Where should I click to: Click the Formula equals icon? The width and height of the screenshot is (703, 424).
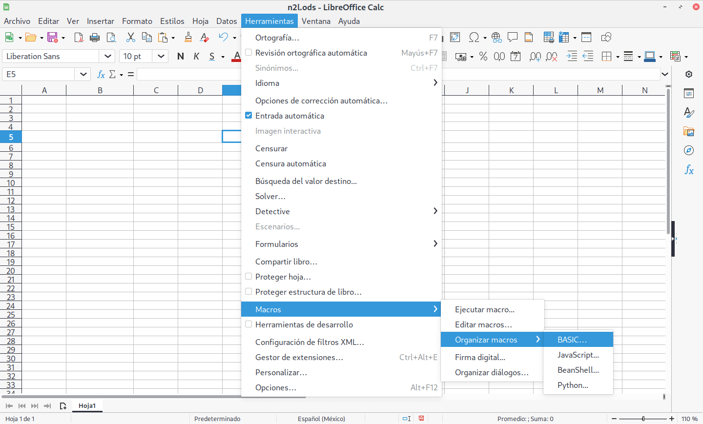[x=130, y=74]
